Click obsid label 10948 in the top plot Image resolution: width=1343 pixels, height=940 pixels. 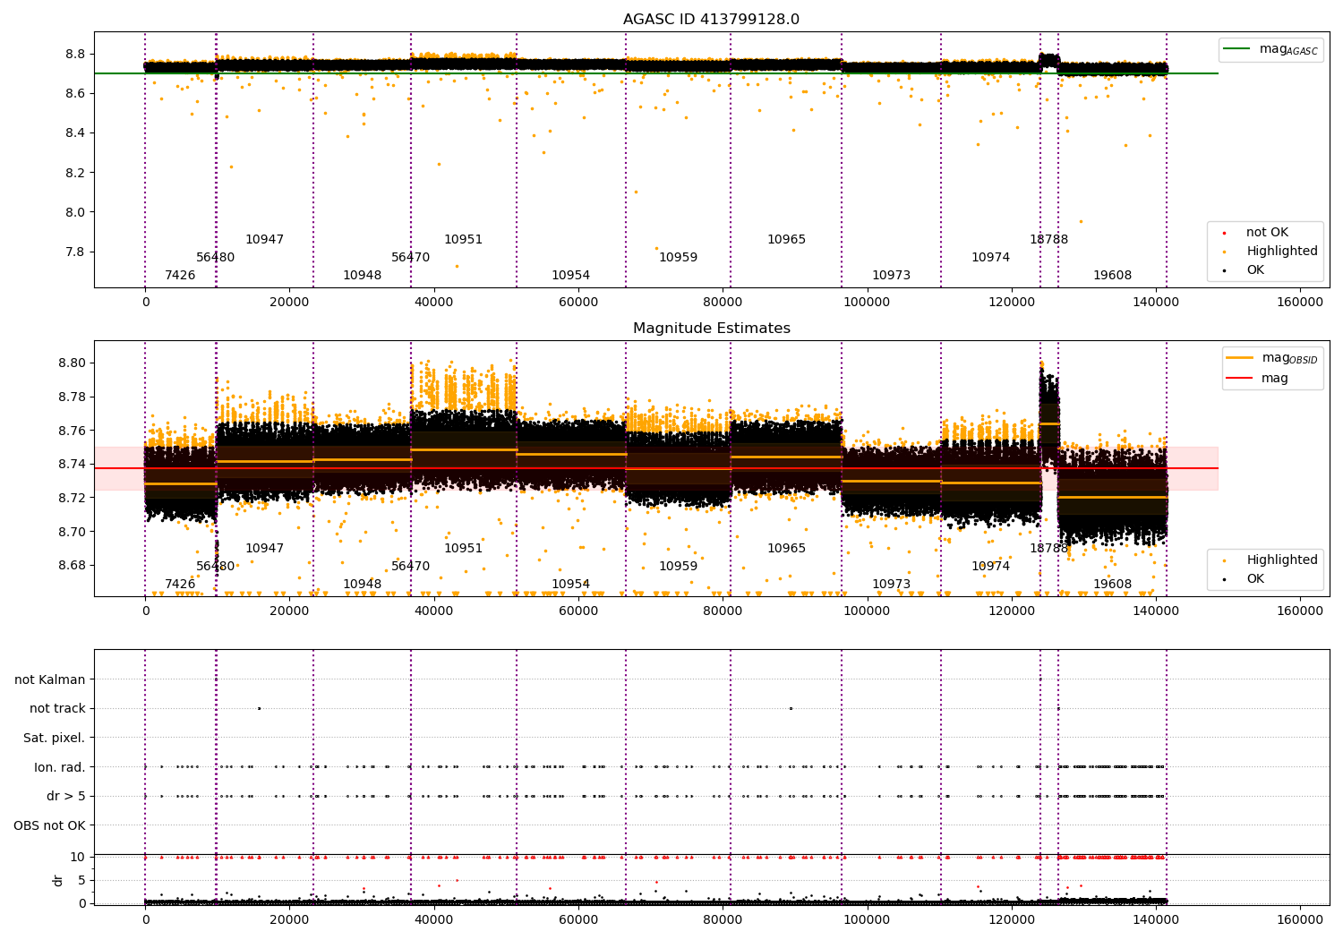(x=362, y=275)
